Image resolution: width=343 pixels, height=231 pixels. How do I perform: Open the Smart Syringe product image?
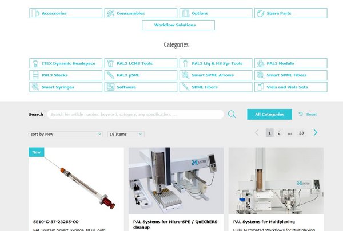[x=76, y=181]
